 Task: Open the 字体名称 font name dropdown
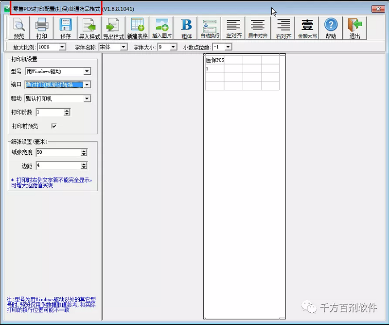pyautogui.click(x=124, y=47)
